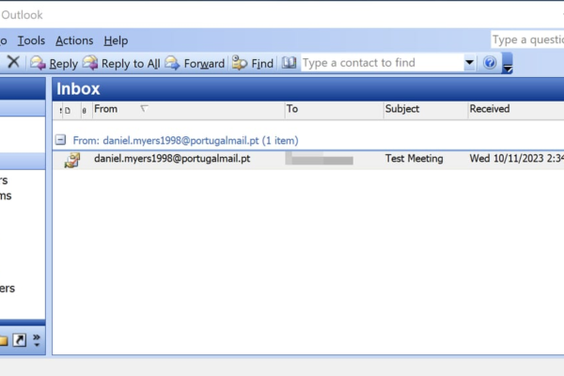Open navigation pane configure buttons chevron
Image resolution: width=564 pixels, height=376 pixels.
(37, 339)
